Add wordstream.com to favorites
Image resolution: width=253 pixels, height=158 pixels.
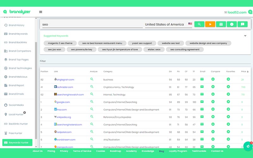[x=228, y=139]
